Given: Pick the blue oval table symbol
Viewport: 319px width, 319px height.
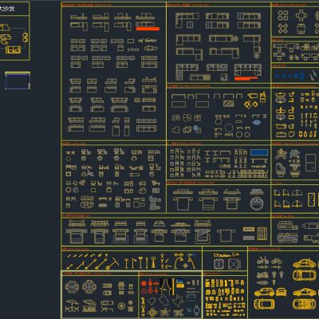Looking at the screenshot, I should click(256, 123).
